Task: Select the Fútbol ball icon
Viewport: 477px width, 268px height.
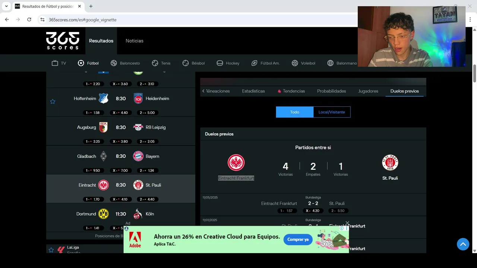Action: 81,63
